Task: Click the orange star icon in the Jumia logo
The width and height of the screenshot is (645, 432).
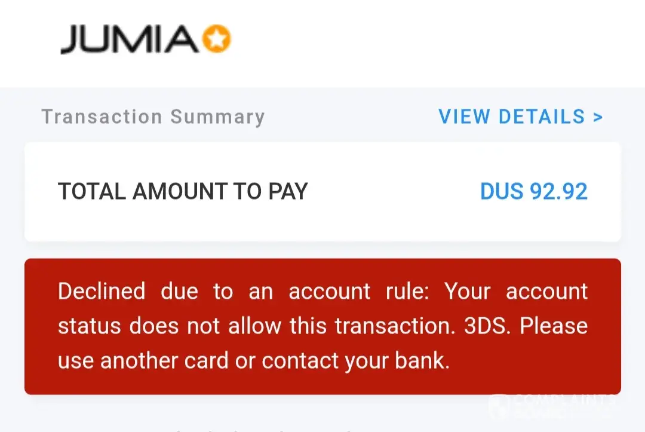Action: (216, 40)
